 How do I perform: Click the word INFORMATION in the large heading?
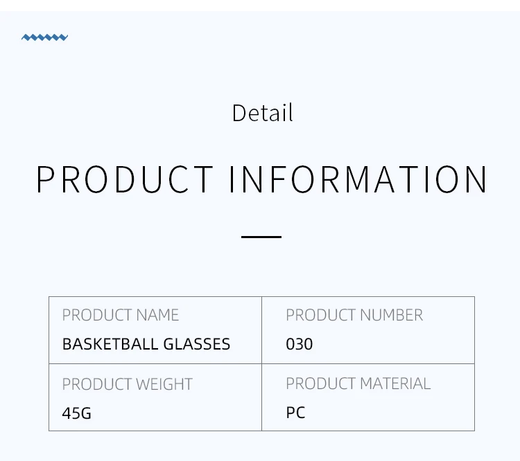click(358, 179)
